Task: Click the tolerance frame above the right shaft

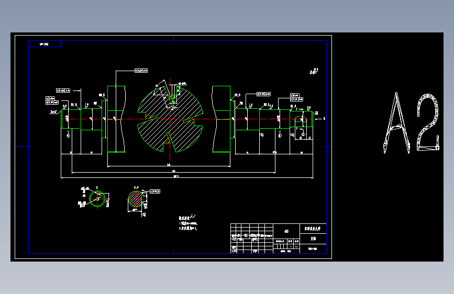Action: [x=263, y=94]
